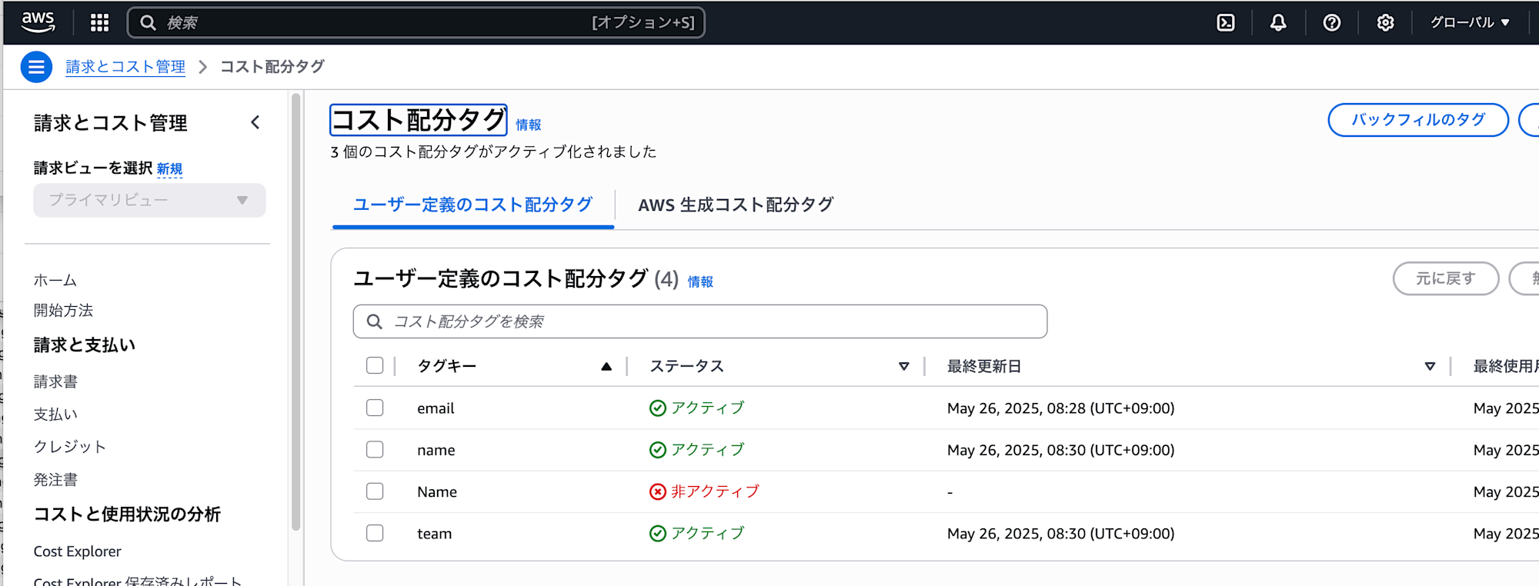
Task: Collapse the 請求とコスト管理 side panel arrow
Action: click(x=255, y=122)
